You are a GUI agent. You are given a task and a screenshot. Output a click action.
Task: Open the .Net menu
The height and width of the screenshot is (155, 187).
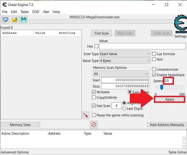tap(46, 12)
